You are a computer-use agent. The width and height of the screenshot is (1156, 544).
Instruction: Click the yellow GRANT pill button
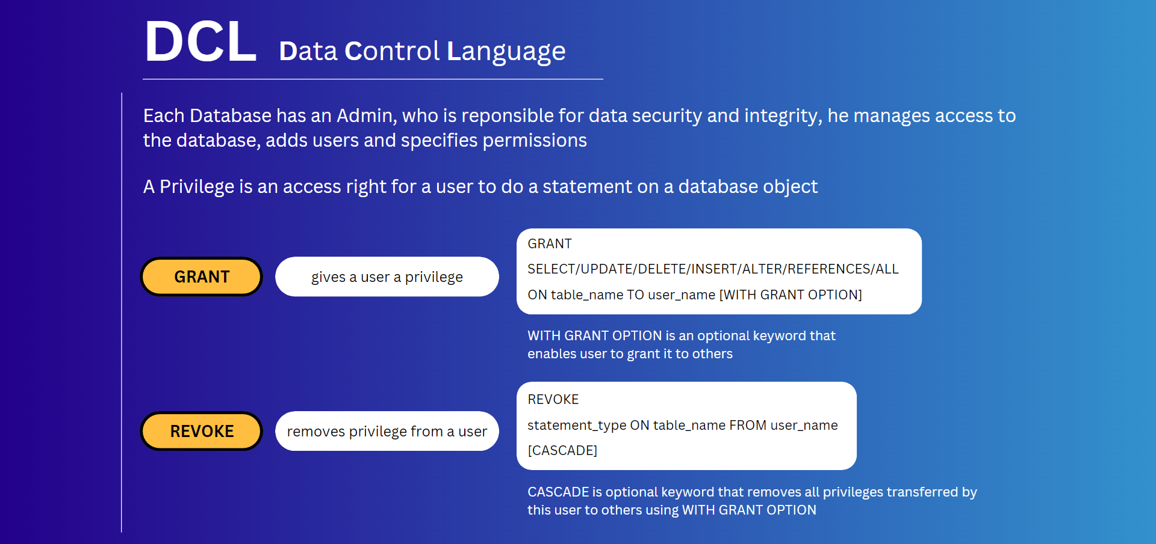click(x=202, y=277)
